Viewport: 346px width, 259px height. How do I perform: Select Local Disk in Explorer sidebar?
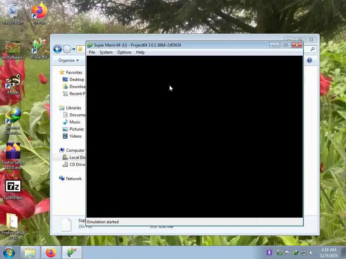(74, 157)
